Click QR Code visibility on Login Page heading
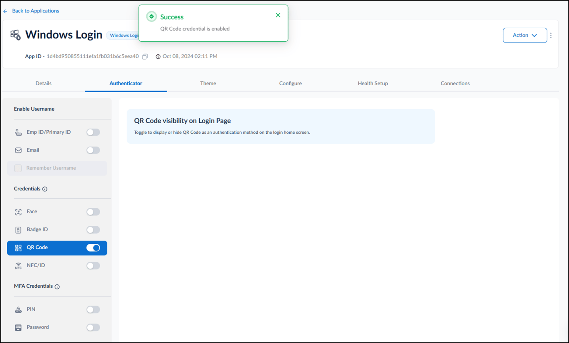Viewport: 569px width, 343px height. (182, 121)
